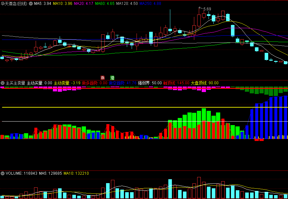
Task: Click the yellow 大盘顶线 horizontal line
Action: pos(145,107)
